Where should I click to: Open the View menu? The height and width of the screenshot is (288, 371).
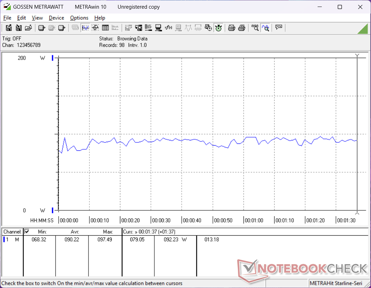click(x=37, y=18)
